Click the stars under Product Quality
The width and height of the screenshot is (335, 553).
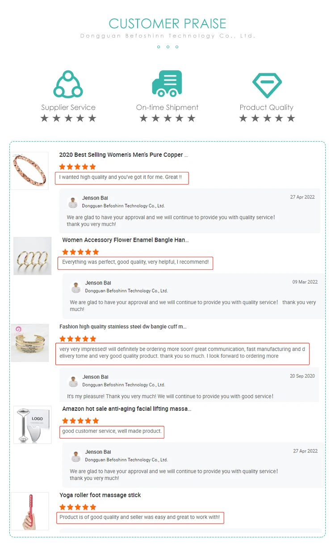click(x=267, y=118)
